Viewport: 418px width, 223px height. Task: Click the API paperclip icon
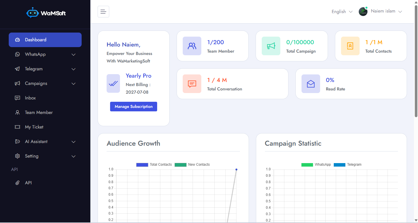pos(17,183)
